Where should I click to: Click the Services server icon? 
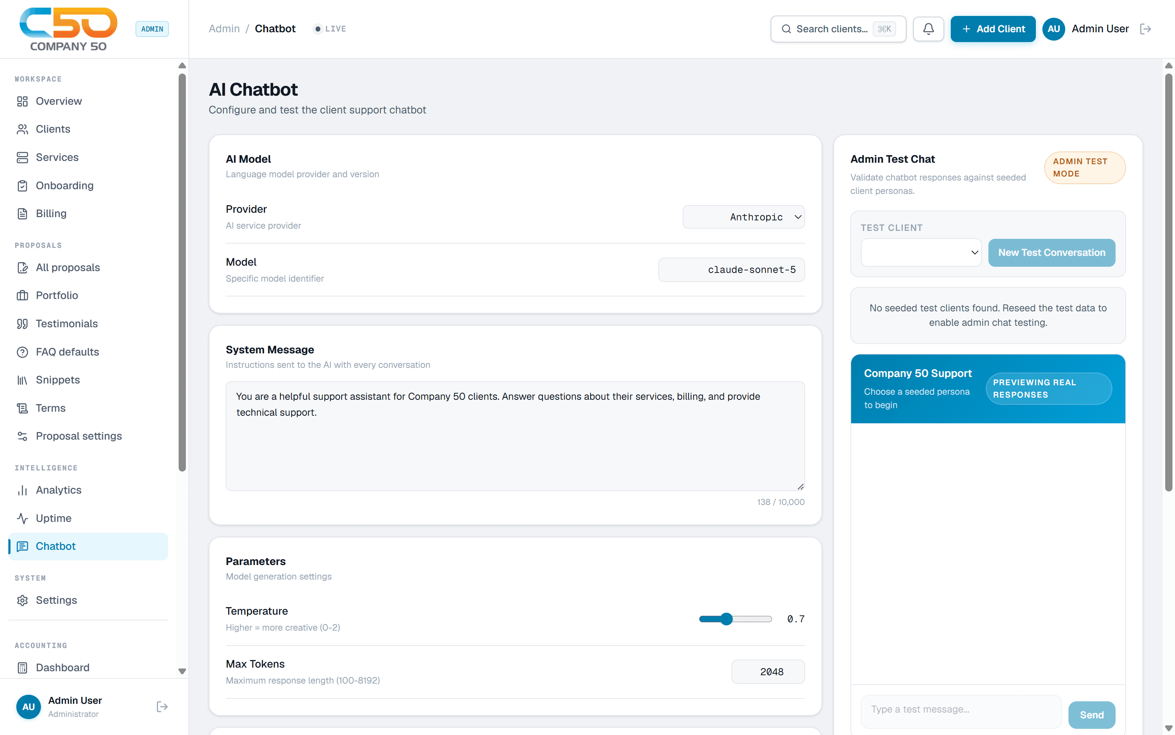[x=22, y=158]
